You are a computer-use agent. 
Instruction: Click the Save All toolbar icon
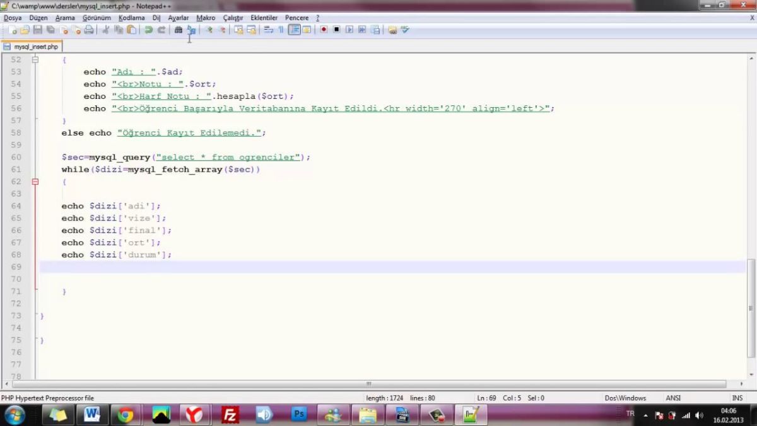[x=50, y=30]
